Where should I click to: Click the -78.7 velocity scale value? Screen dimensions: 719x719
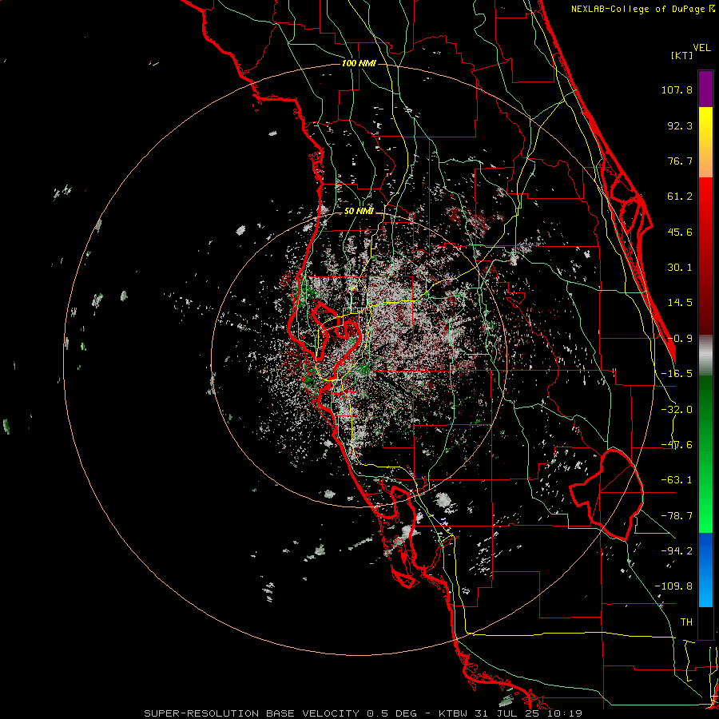tap(677, 516)
